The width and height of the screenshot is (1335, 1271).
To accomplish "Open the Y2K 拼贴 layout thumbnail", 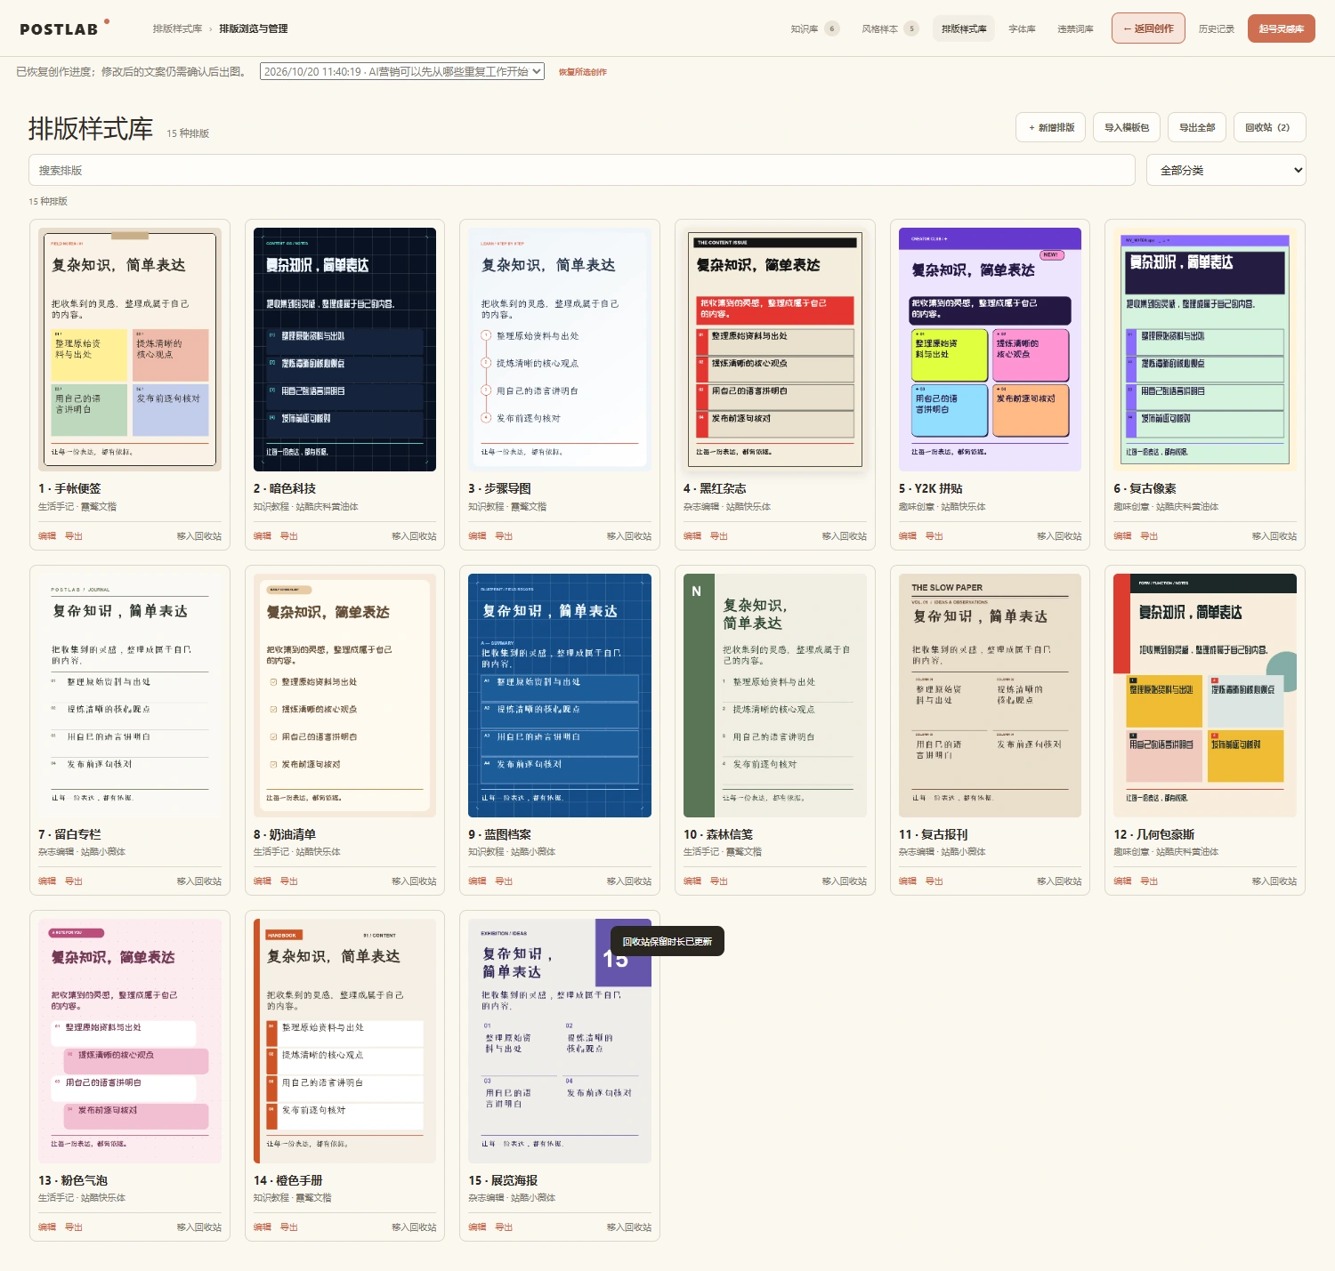I will pos(990,350).
